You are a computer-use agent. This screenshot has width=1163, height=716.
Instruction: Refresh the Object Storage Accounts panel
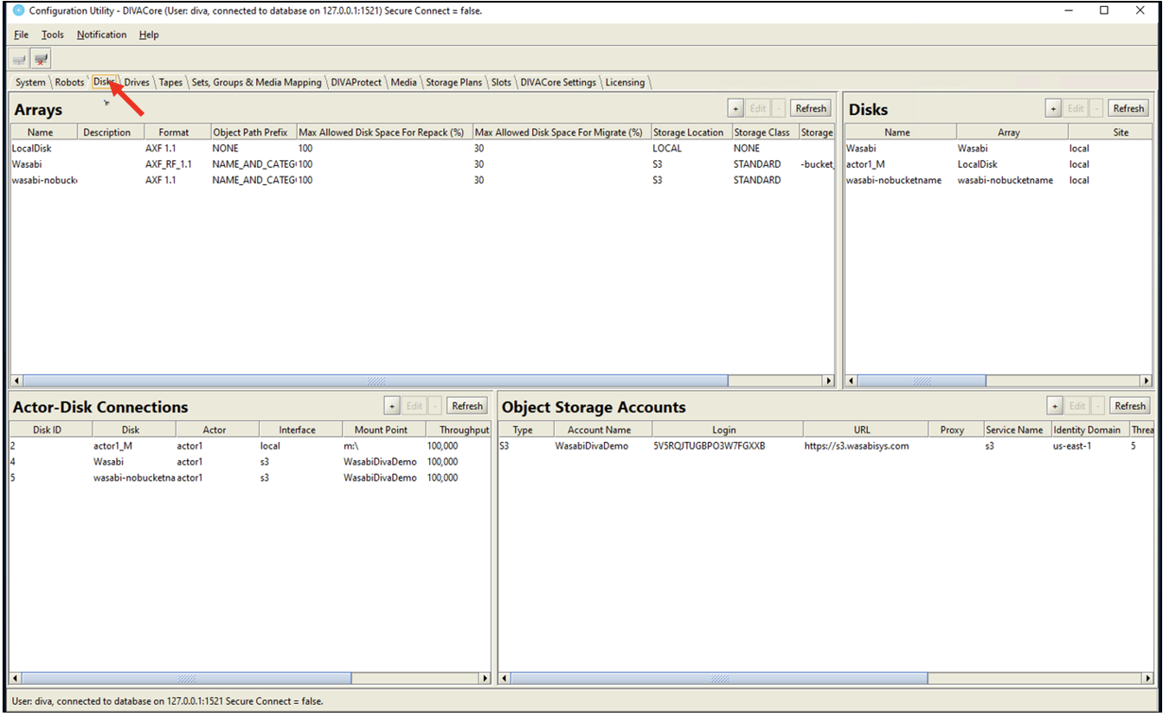click(1130, 406)
